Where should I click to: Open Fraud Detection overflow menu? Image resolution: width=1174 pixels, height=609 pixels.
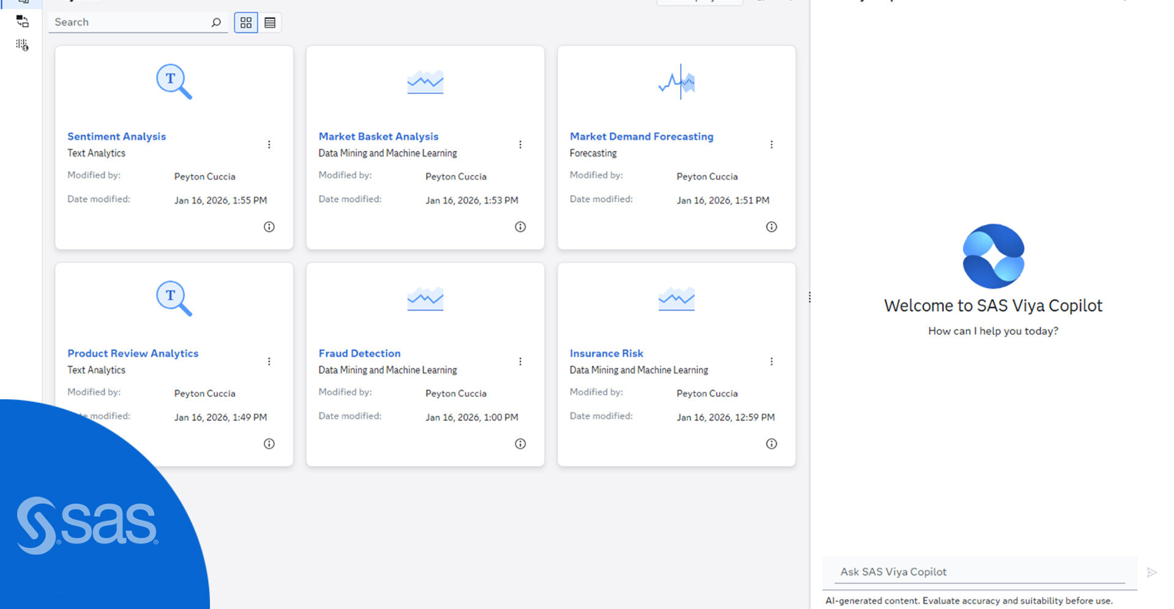(520, 362)
